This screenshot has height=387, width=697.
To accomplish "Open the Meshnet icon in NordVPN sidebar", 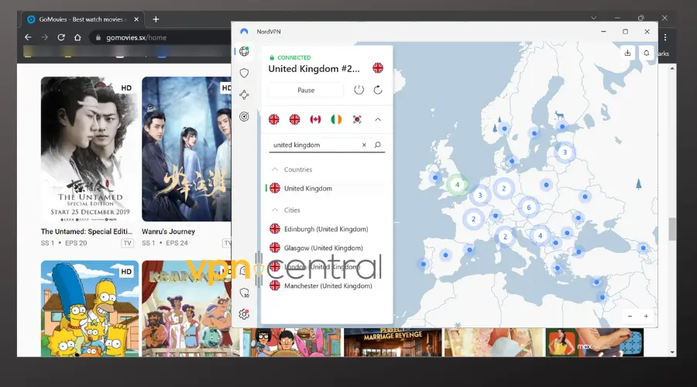I will (244, 94).
